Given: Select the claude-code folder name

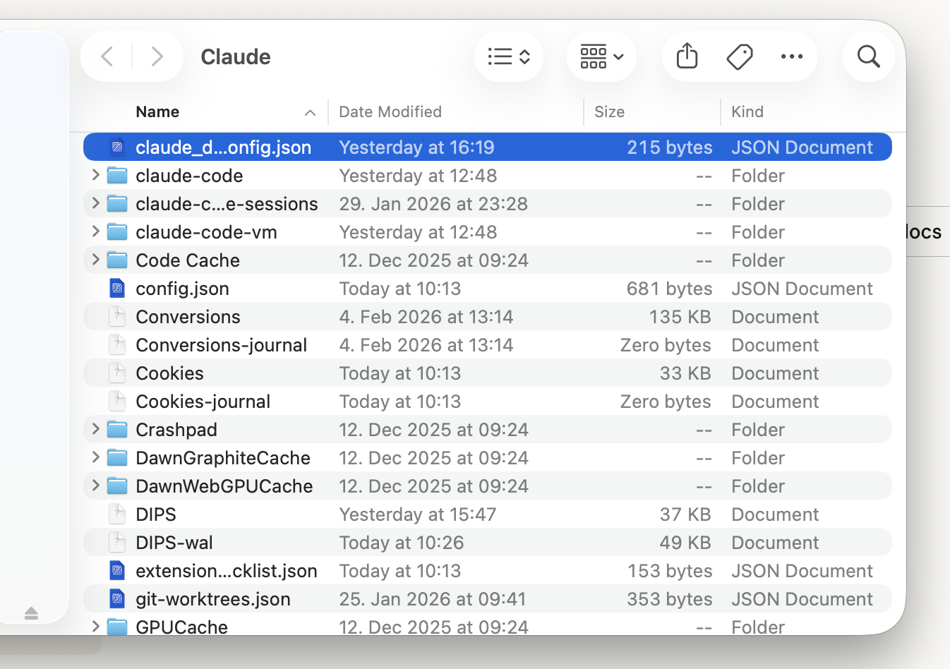Looking at the screenshot, I should click(189, 175).
